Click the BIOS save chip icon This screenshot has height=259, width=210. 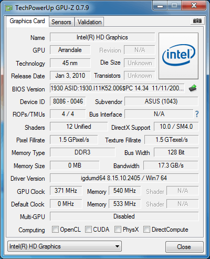193,88
